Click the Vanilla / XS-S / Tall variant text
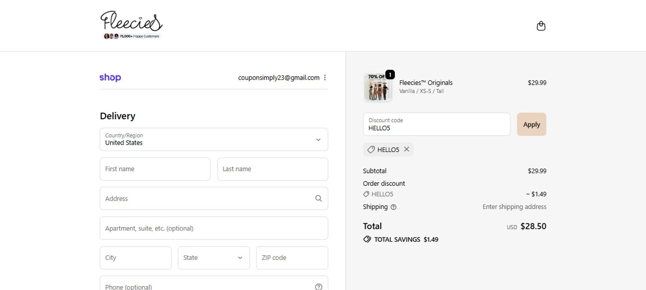Image resolution: width=646 pixels, height=290 pixels. (421, 91)
